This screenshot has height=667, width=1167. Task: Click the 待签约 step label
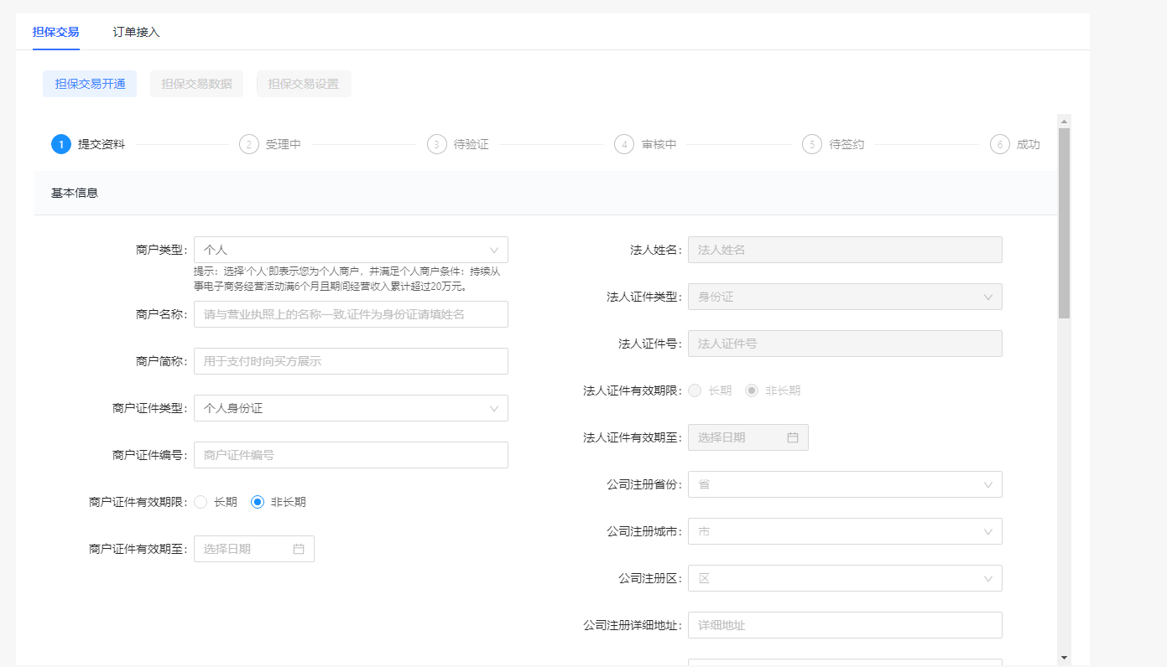tap(847, 144)
